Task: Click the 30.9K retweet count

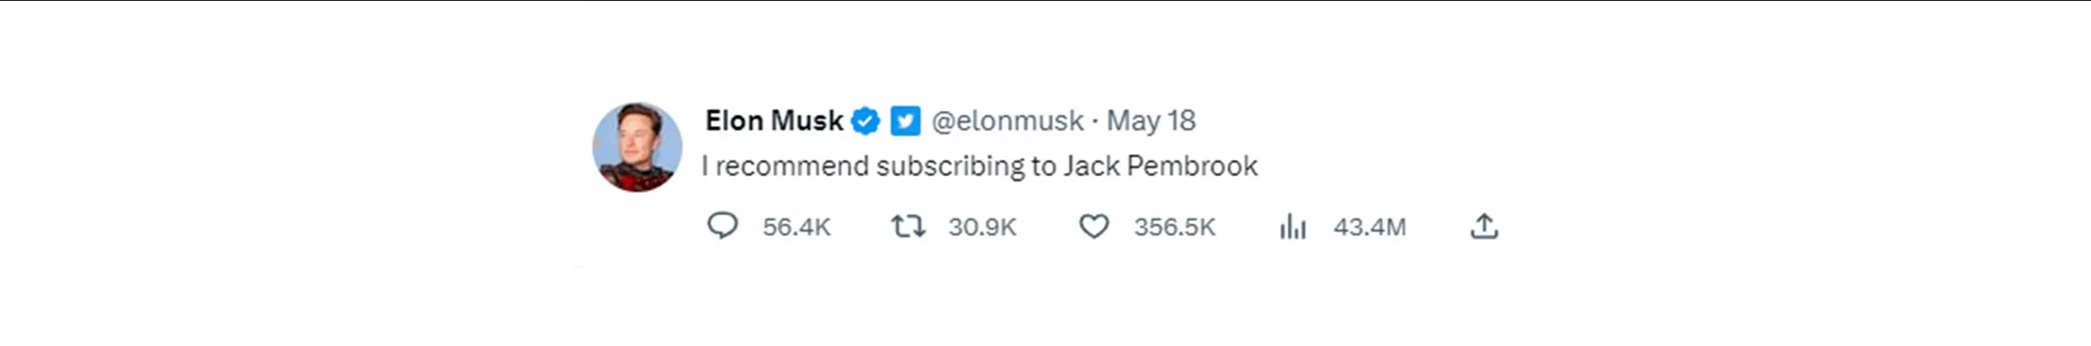Action: (x=982, y=227)
